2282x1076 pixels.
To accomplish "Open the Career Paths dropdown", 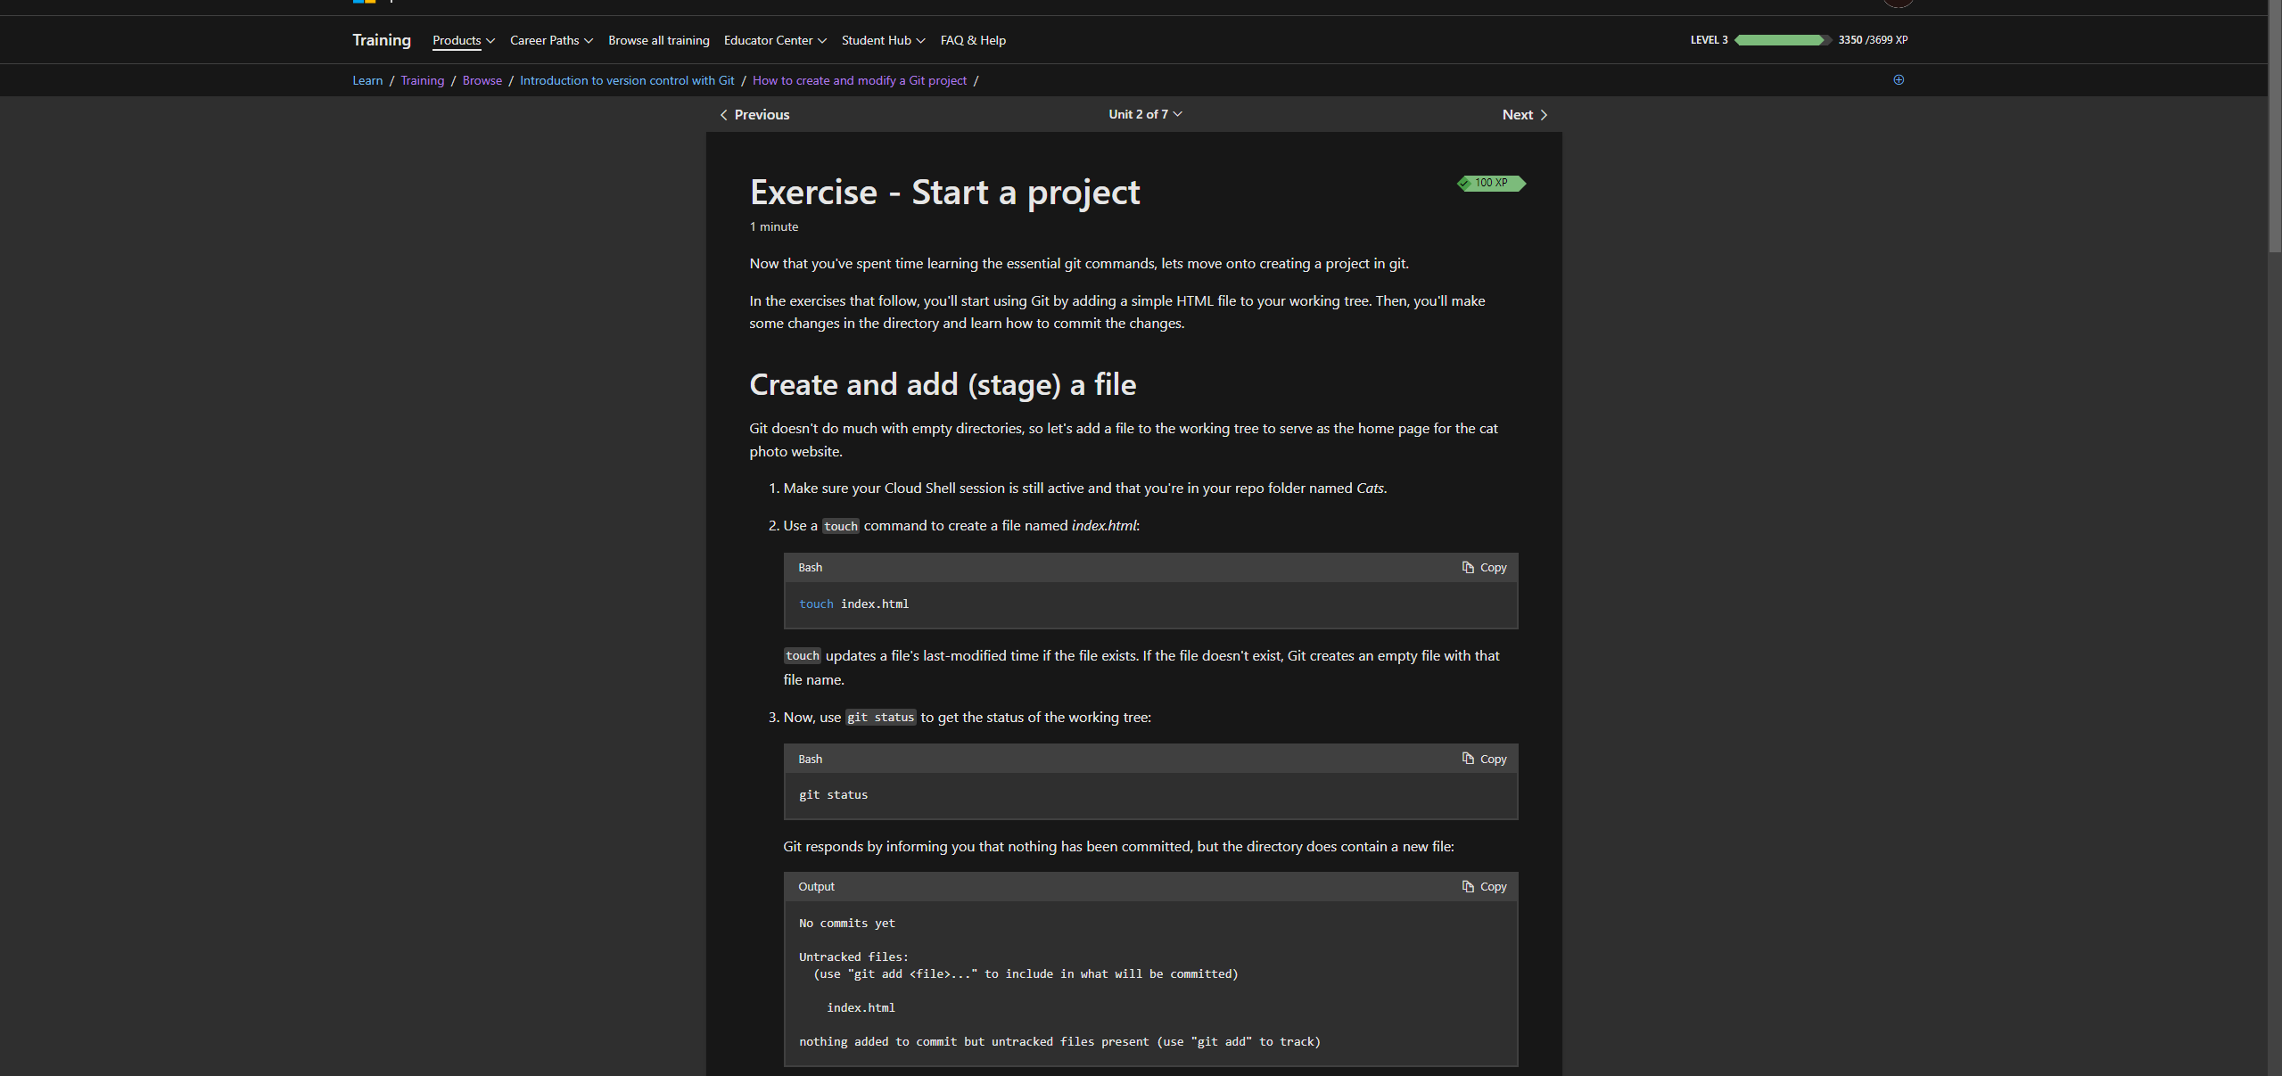I will 551,41.
